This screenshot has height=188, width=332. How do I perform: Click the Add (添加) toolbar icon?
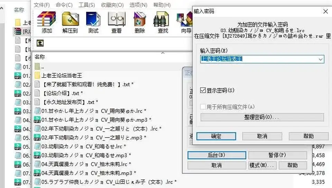point(47,22)
